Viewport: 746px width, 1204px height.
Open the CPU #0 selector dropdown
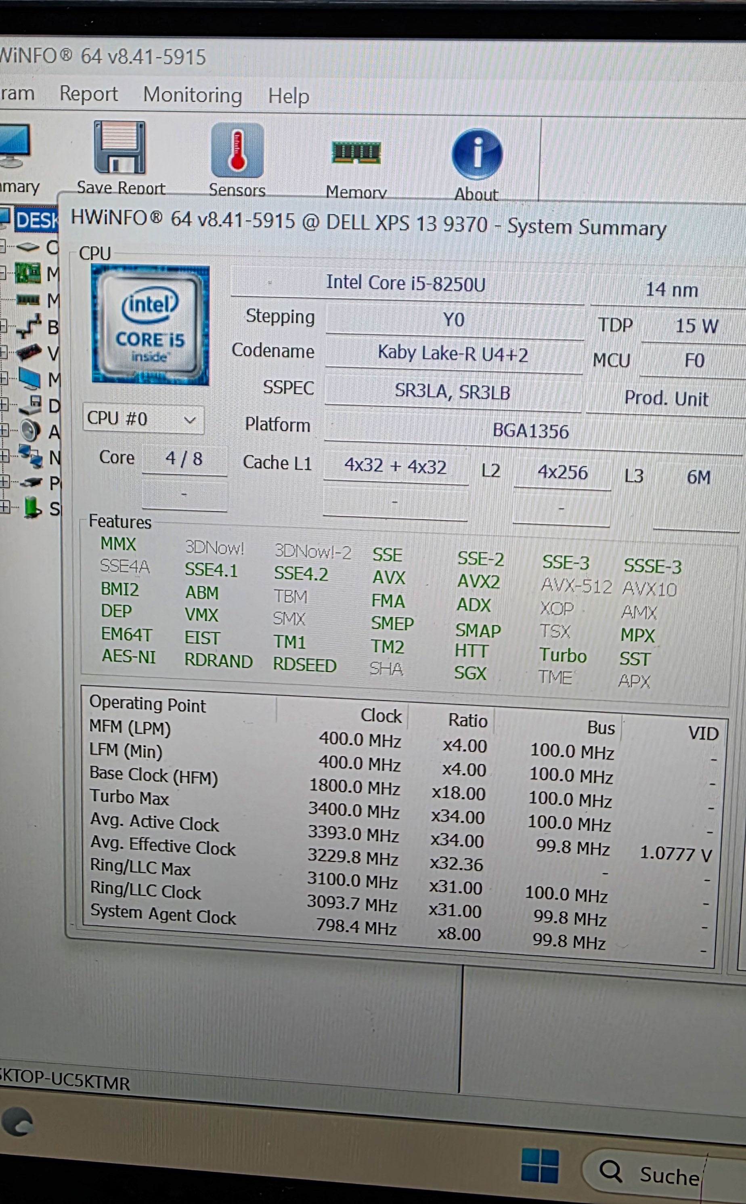click(143, 419)
